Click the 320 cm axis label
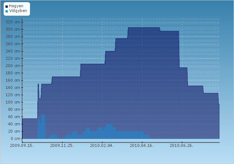The width and height of the screenshot is (234, 164). point(13,22)
